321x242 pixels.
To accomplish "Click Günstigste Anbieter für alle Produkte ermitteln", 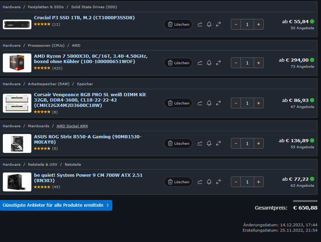I will 56,205.
